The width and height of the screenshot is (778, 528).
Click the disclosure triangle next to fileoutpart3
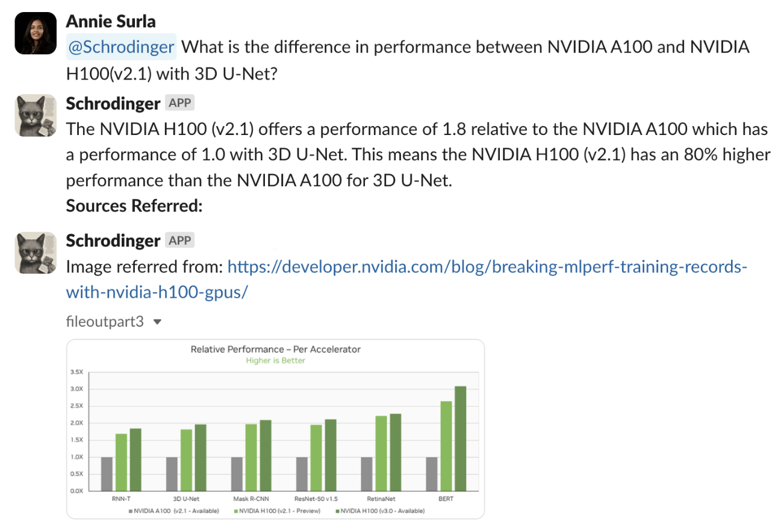pyautogui.click(x=157, y=321)
